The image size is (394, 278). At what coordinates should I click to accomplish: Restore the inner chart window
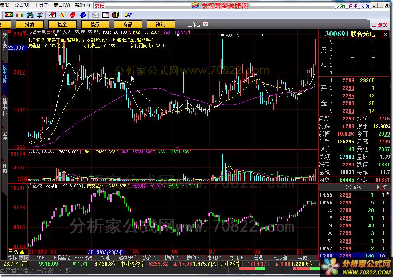[x=380, y=25]
